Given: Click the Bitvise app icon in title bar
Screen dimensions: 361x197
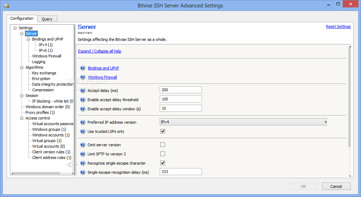Looking at the screenshot, I should 6,5.
